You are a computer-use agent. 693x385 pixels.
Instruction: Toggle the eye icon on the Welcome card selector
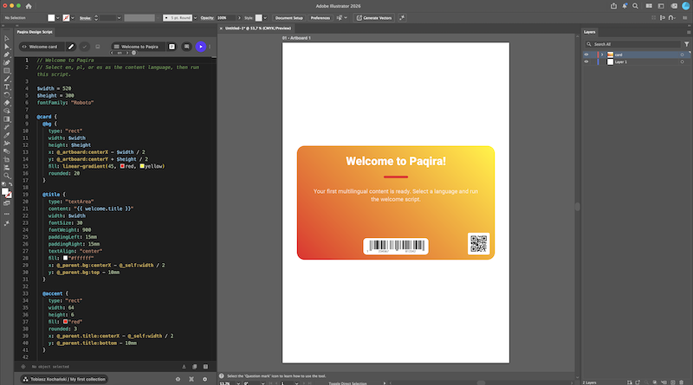pos(24,47)
